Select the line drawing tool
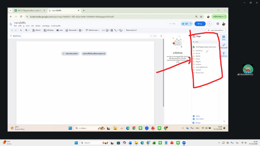This screenshot has width=260, height=146. pos(116,30)
